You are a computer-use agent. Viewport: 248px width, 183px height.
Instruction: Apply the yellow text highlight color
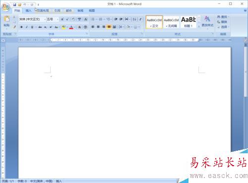63,27
